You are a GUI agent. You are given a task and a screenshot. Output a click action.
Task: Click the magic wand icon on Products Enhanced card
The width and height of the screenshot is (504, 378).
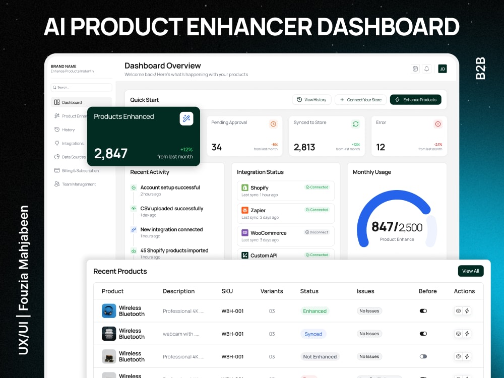tap(186, 118)
